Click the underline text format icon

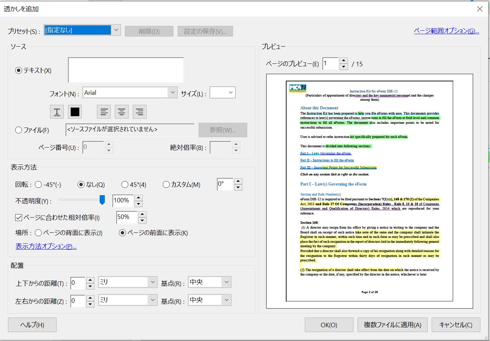coord(57,112)
